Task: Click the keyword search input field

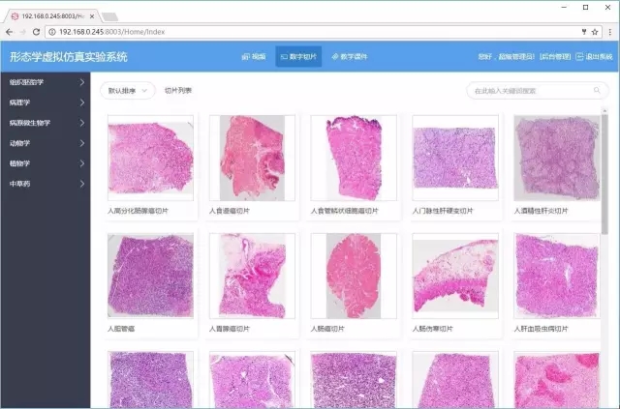Action: pyautogui.click(x=528, y=91)
